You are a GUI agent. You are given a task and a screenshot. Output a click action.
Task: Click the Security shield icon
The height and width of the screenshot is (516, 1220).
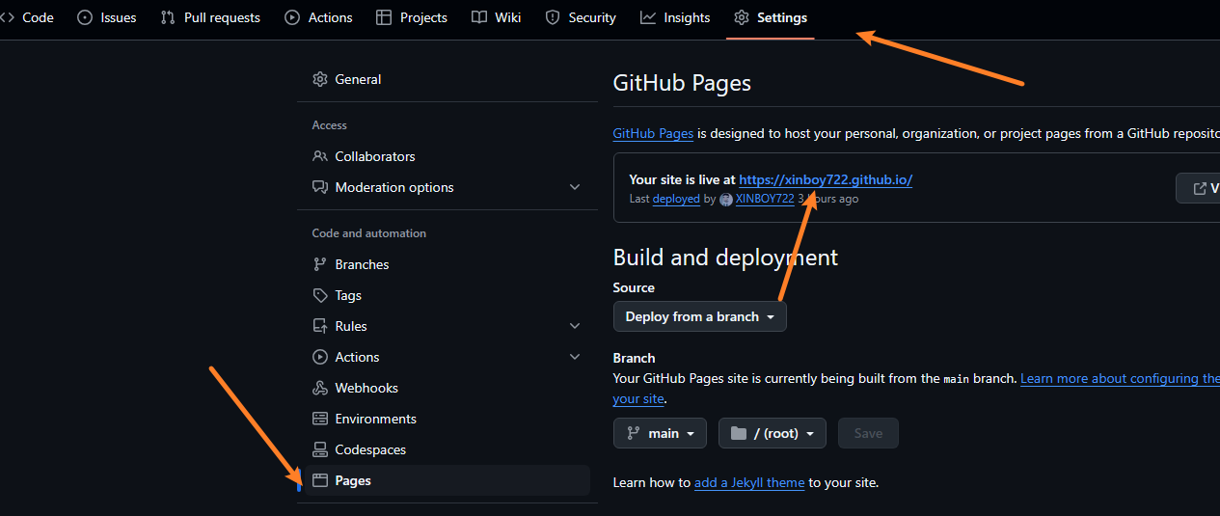click(x=553, y=17)
